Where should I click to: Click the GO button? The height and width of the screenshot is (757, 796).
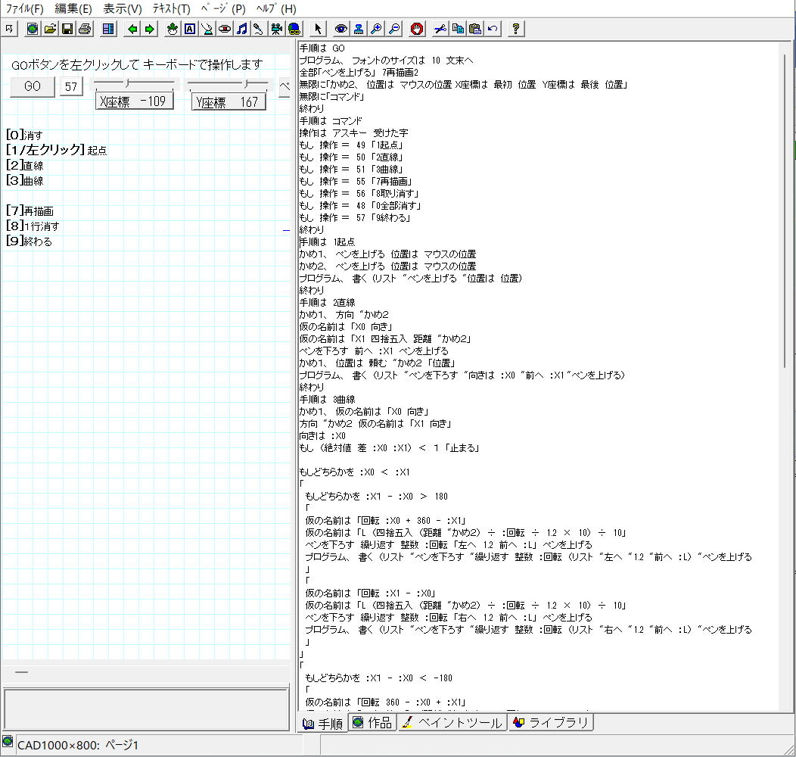[33, 86]
